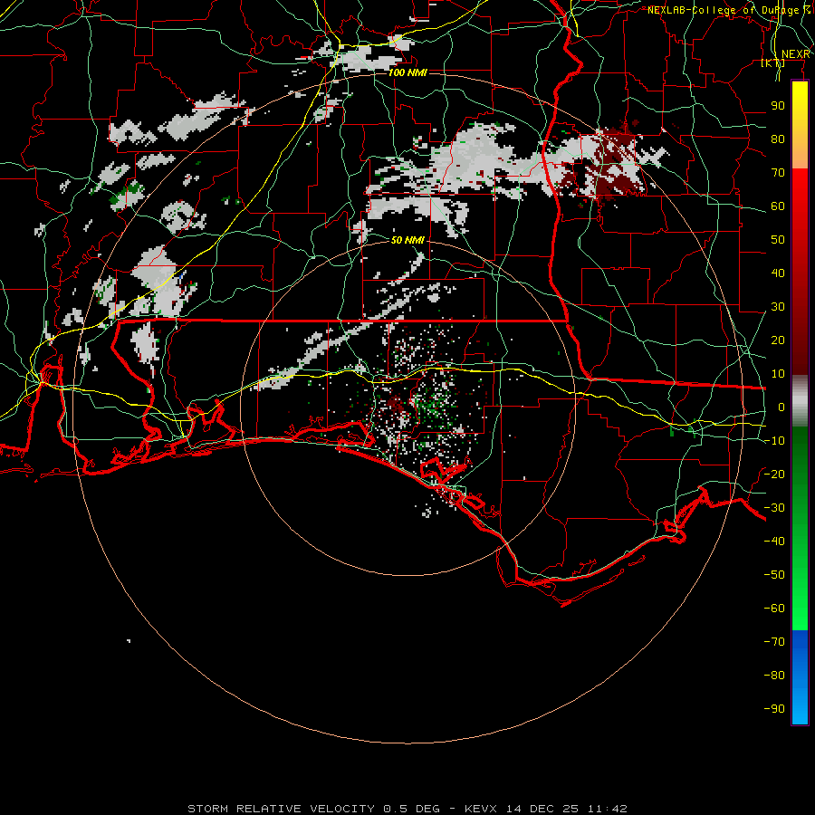The width and height of the screenshot is (815, 815).
Task: Click the NEXR label near the scale
Action: point(796,54)
